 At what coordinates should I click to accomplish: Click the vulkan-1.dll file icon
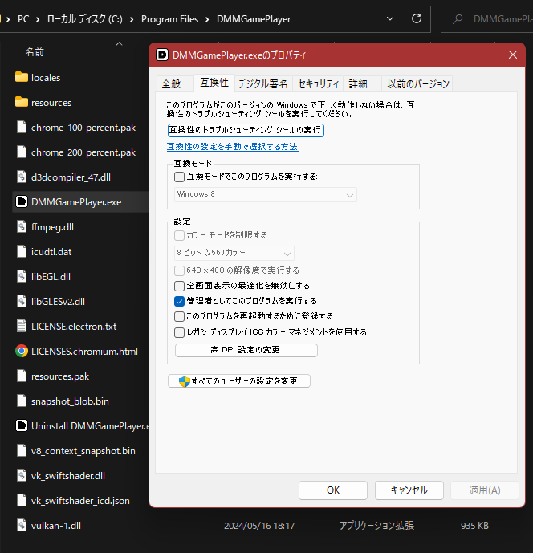(x=22, y=525)
